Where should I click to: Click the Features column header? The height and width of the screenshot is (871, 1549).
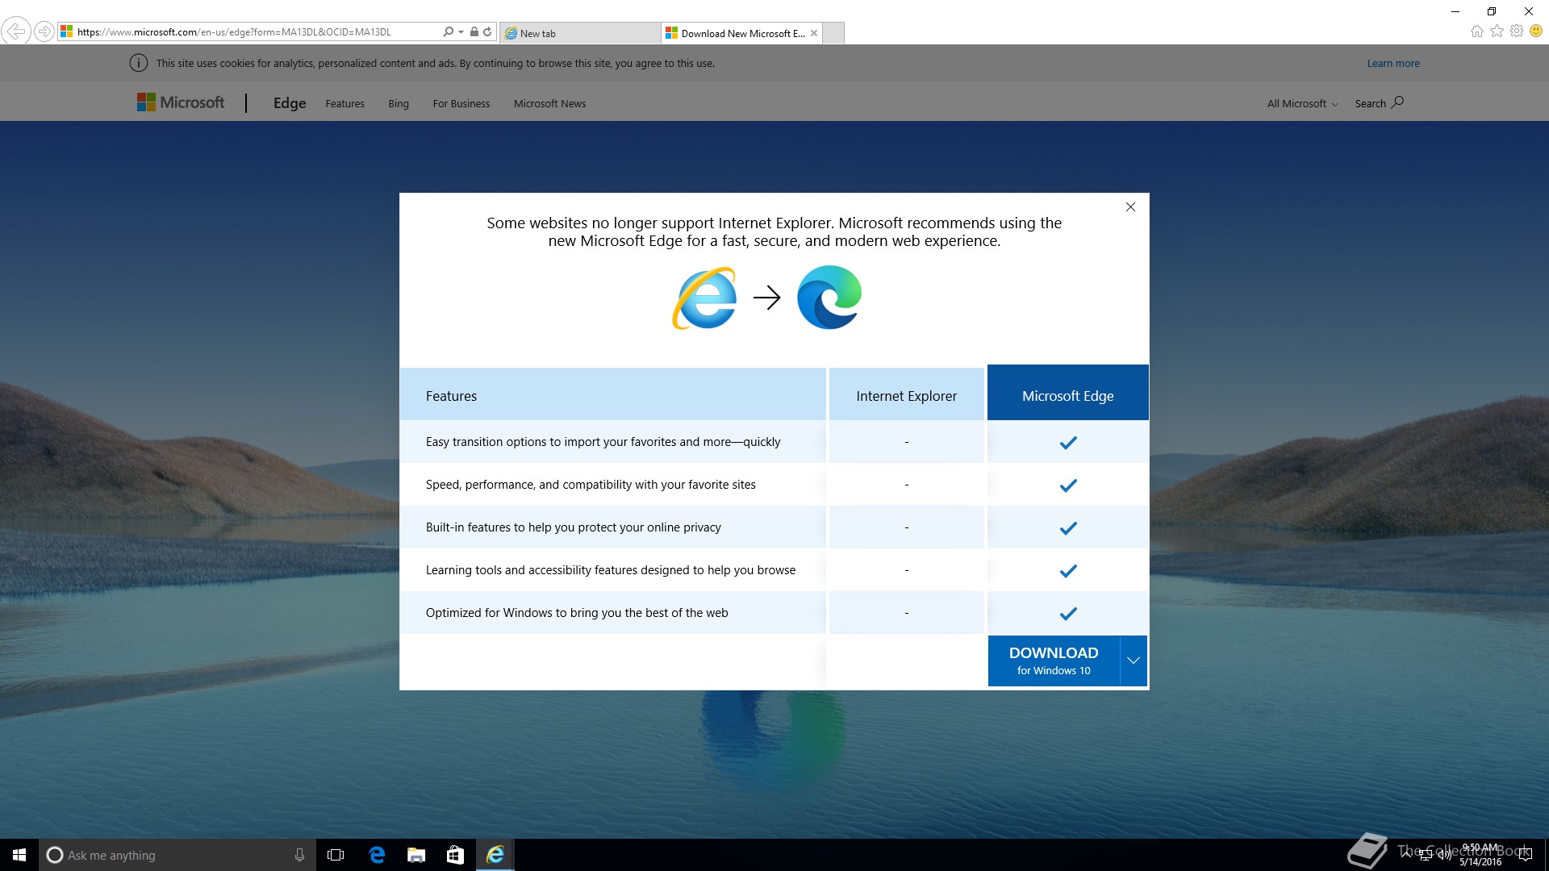point(612,394)
